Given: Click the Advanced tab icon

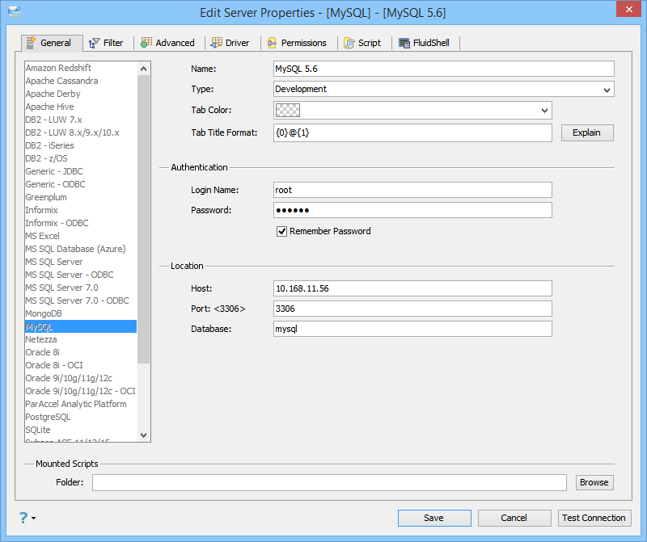Looking at the screenshot, I should coord(146,43).
